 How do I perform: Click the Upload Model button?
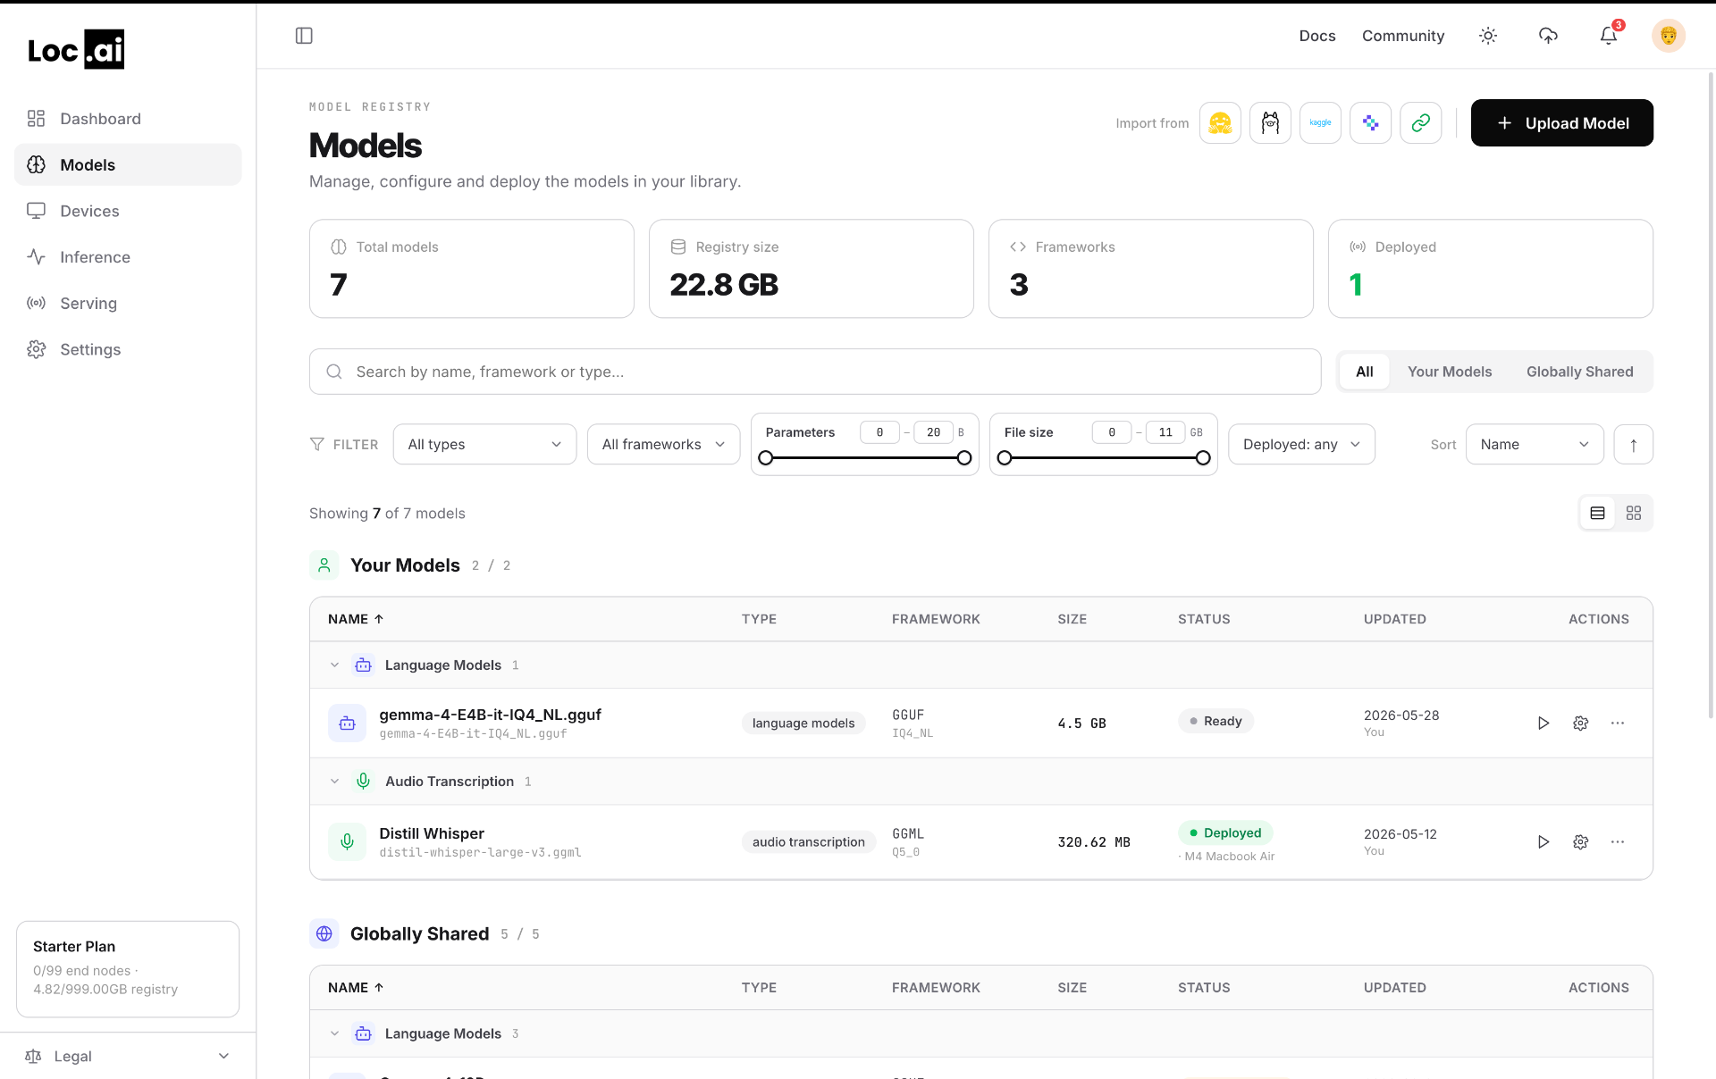(1561, 123)
